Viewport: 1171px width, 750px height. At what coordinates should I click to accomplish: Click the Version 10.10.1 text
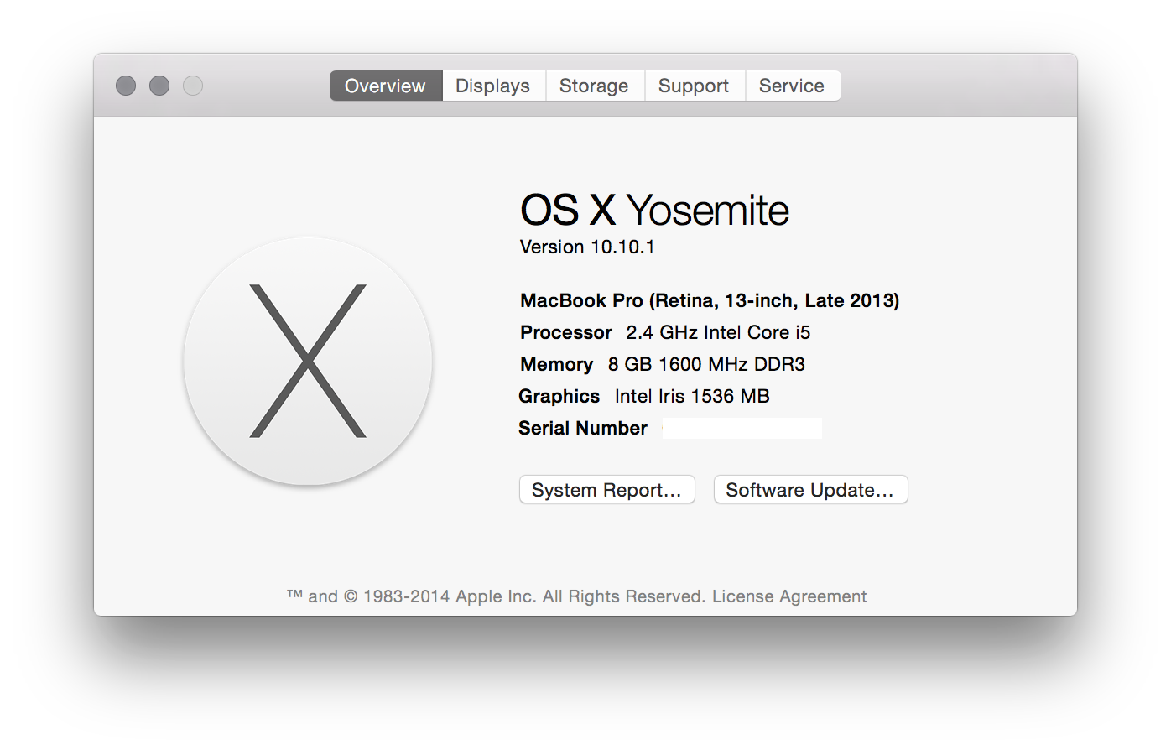[x=587, y=247]
